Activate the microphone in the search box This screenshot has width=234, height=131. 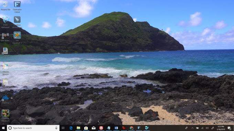[x=56, y=128]
